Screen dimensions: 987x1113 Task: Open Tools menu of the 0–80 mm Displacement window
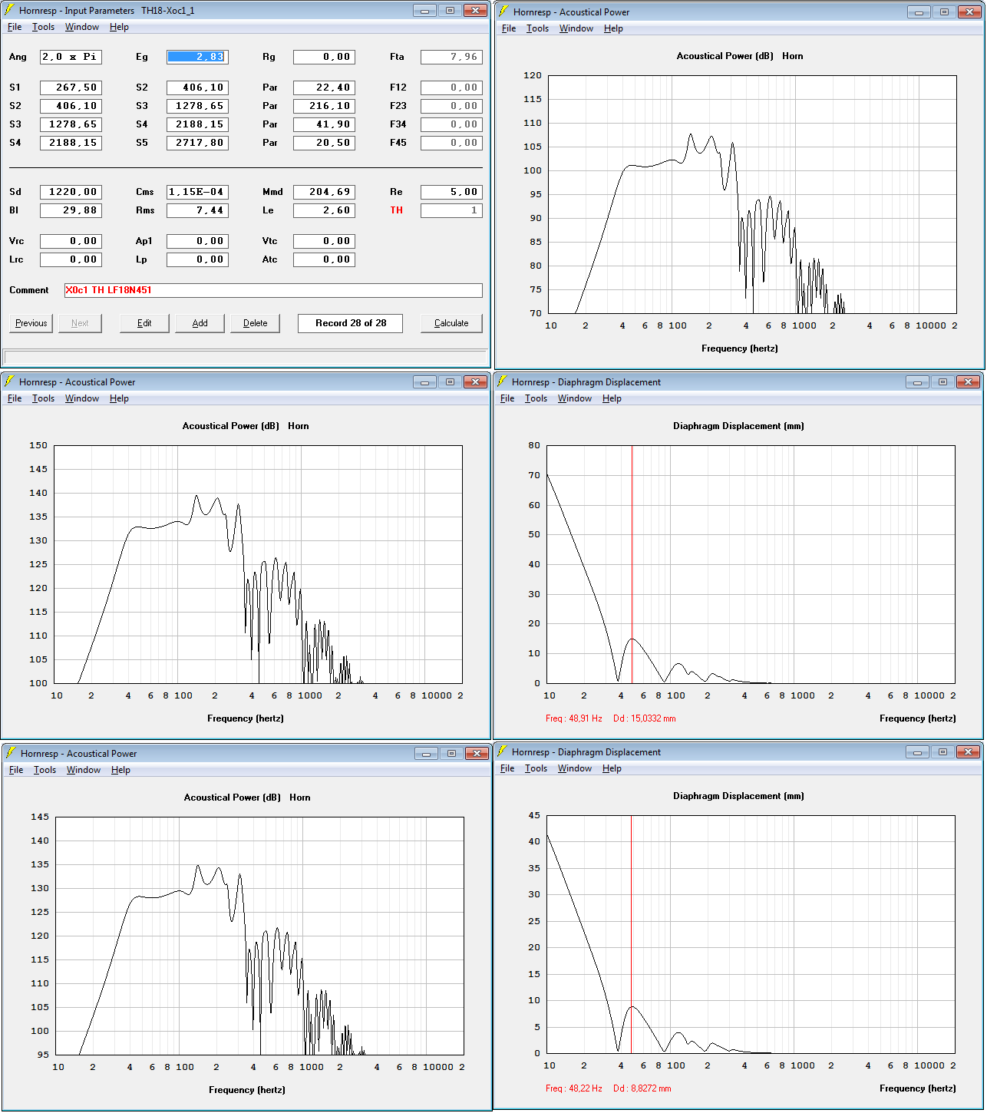click(x=536, y=398)
